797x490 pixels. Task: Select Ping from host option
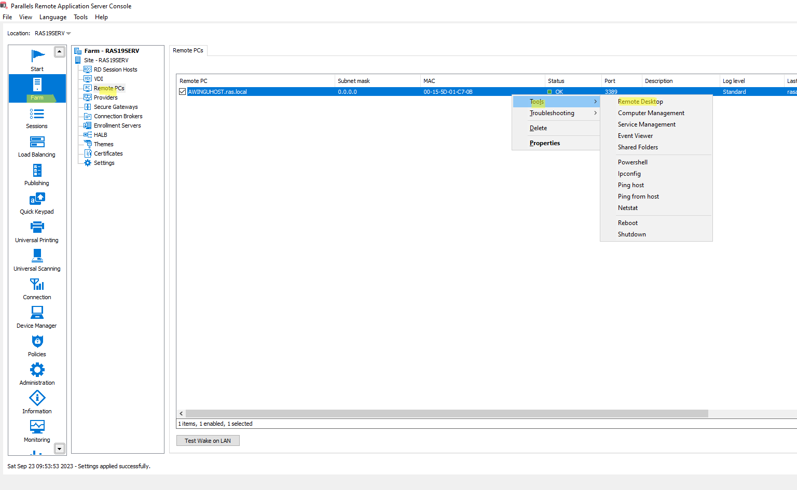click(656, 197)
